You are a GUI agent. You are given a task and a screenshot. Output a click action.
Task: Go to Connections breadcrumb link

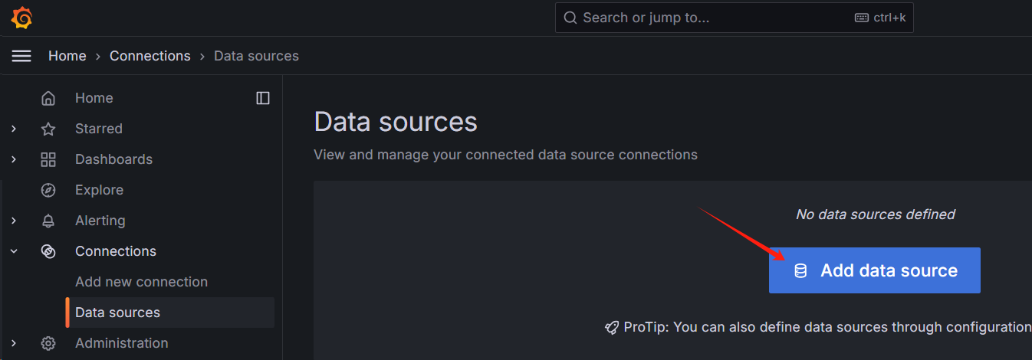click(150, 56)
